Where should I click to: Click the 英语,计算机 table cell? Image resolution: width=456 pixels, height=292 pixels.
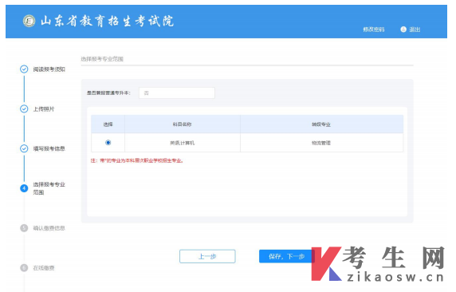tap(182, 143)
